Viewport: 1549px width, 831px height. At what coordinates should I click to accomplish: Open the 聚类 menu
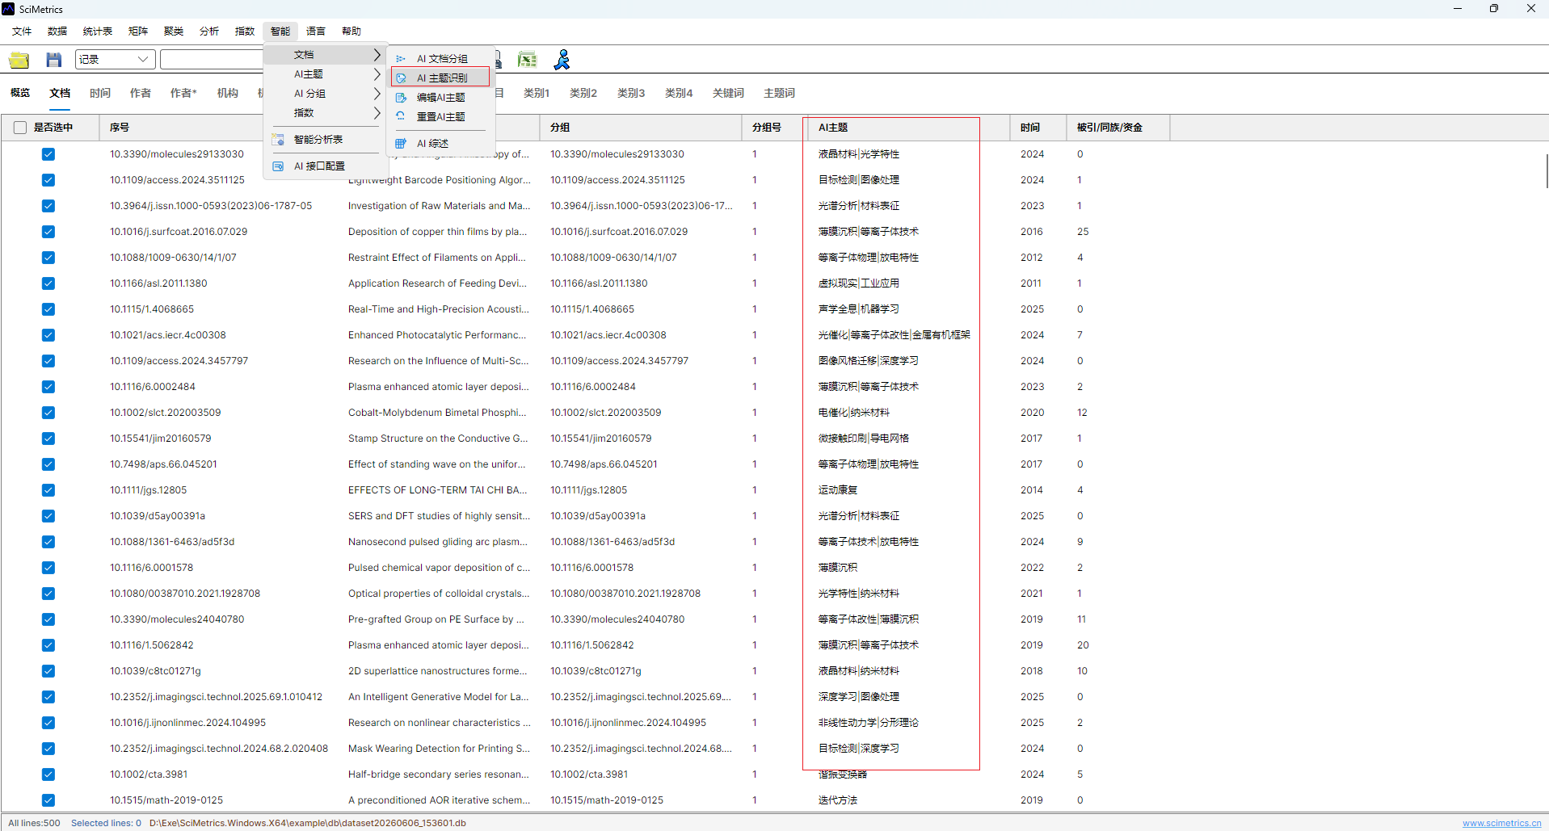pyautogui.click(x=174, y=31)
